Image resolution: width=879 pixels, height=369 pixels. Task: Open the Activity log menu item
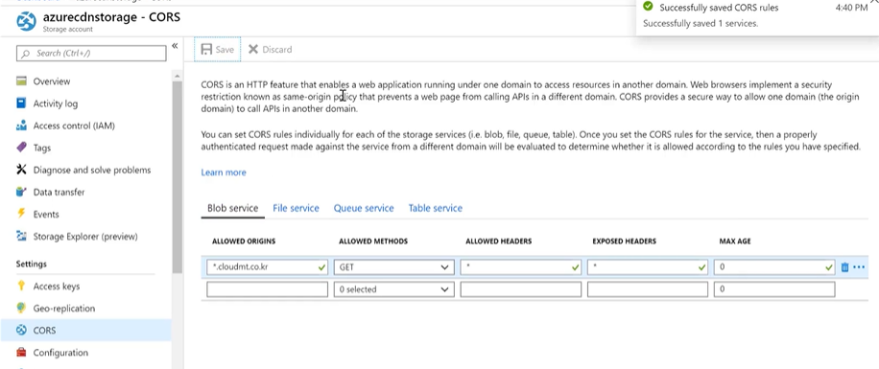(56, 104)
